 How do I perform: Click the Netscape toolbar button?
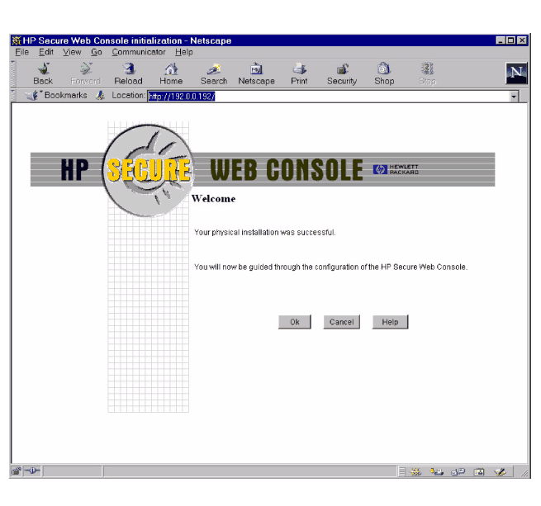tap(256, 73)
